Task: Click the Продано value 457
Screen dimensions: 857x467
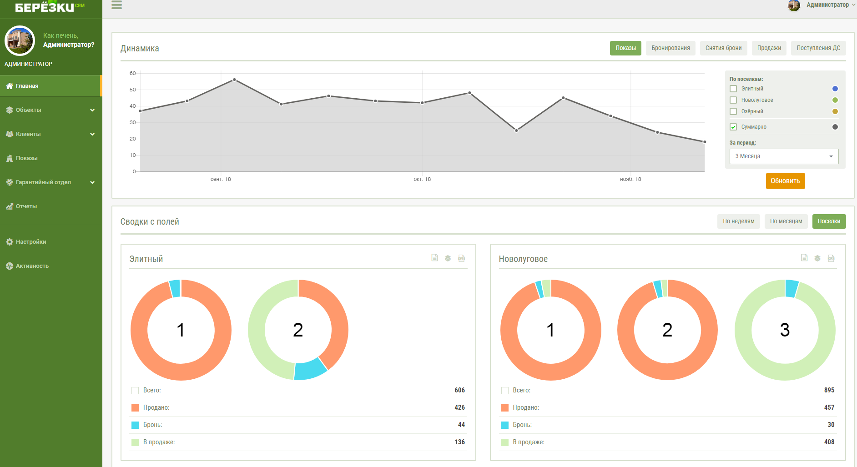Action: [x=829, y=407]
